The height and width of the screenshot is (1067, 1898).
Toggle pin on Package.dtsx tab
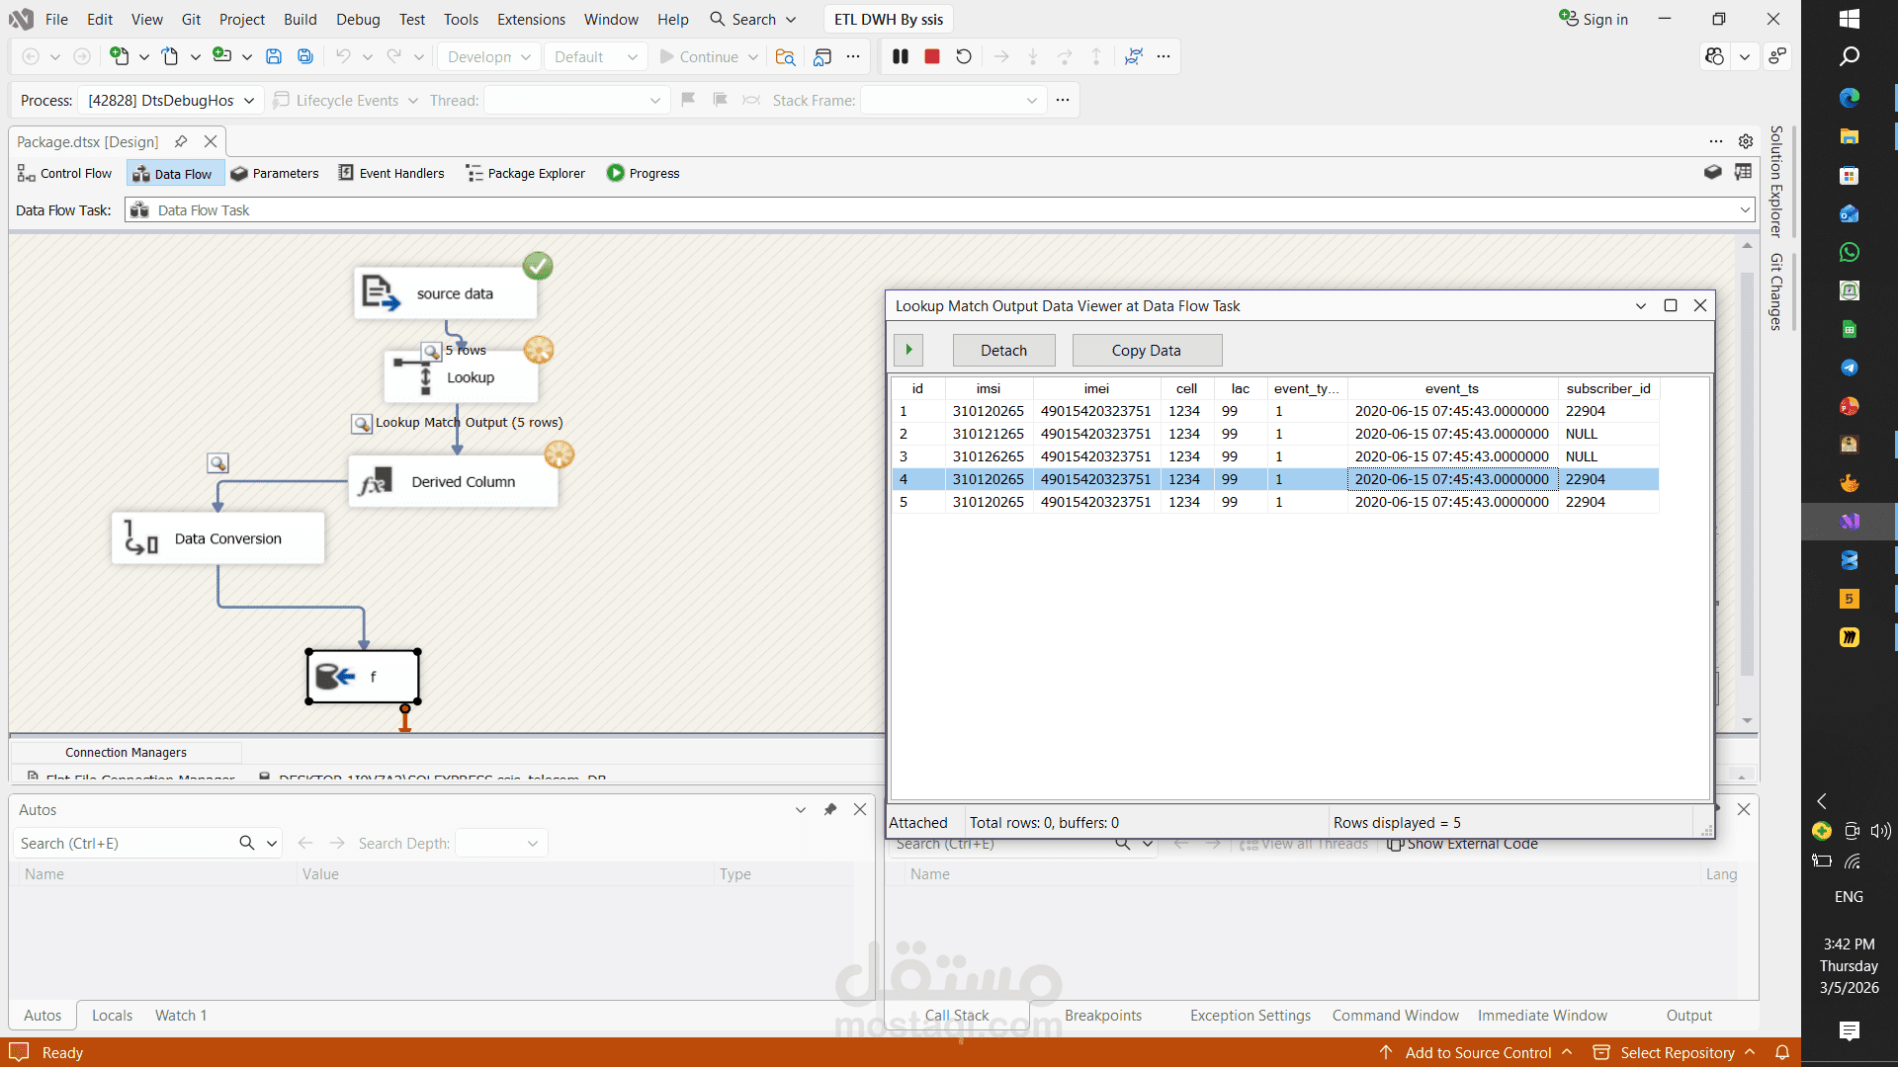click(x=181, y=141)
